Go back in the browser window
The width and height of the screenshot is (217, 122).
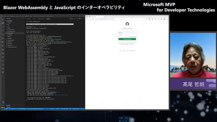point(87,19)
